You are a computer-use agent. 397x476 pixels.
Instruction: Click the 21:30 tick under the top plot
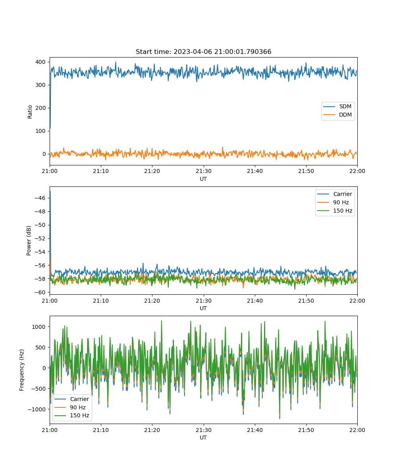coord(203,171)
